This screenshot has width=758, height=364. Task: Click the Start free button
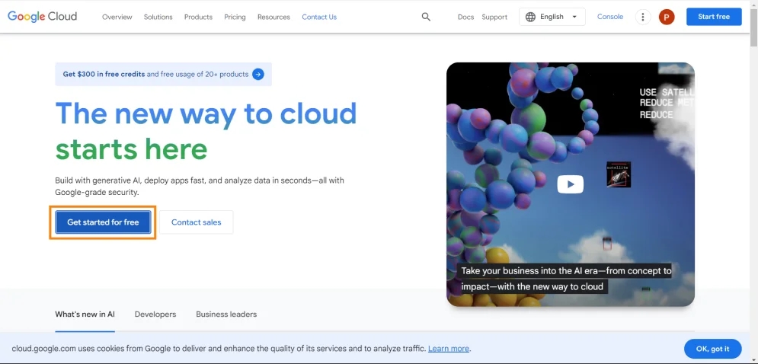pyautogui.click(x=714, y=17)
